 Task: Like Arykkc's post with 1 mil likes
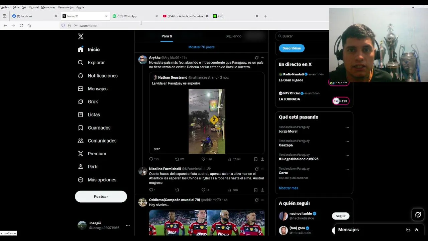[207, 159]
